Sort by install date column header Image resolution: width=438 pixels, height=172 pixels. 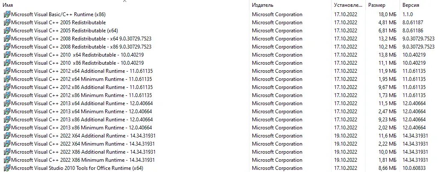tap(348, 5)
